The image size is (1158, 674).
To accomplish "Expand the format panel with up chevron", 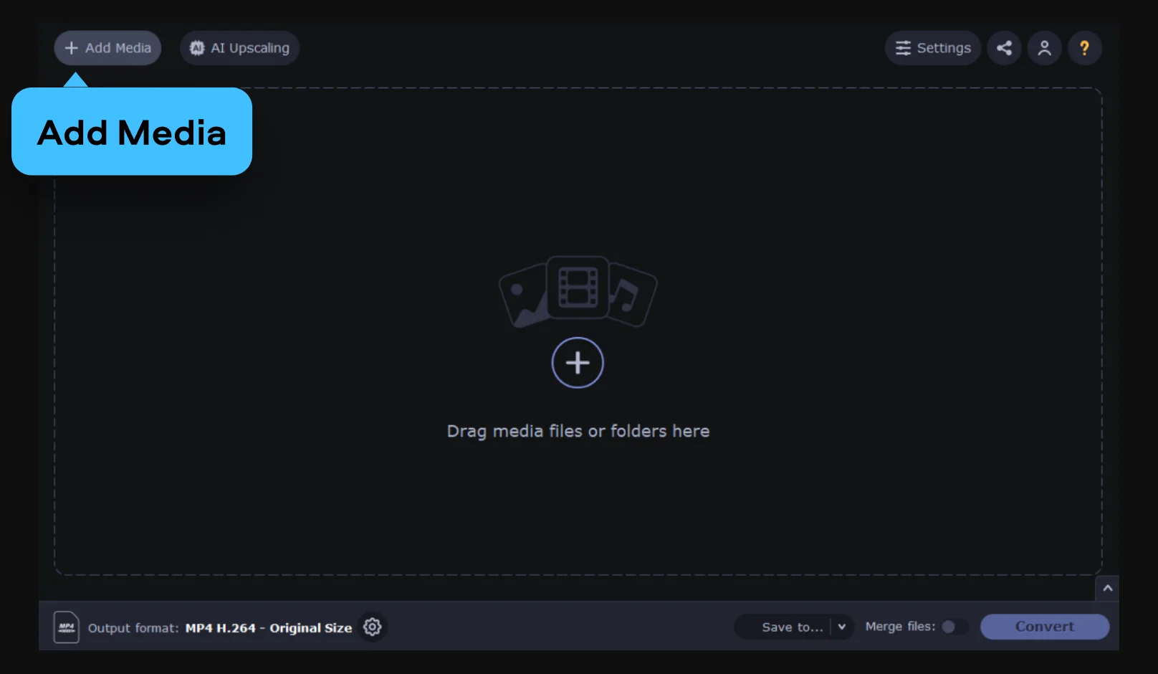I will pos(1107,588).
